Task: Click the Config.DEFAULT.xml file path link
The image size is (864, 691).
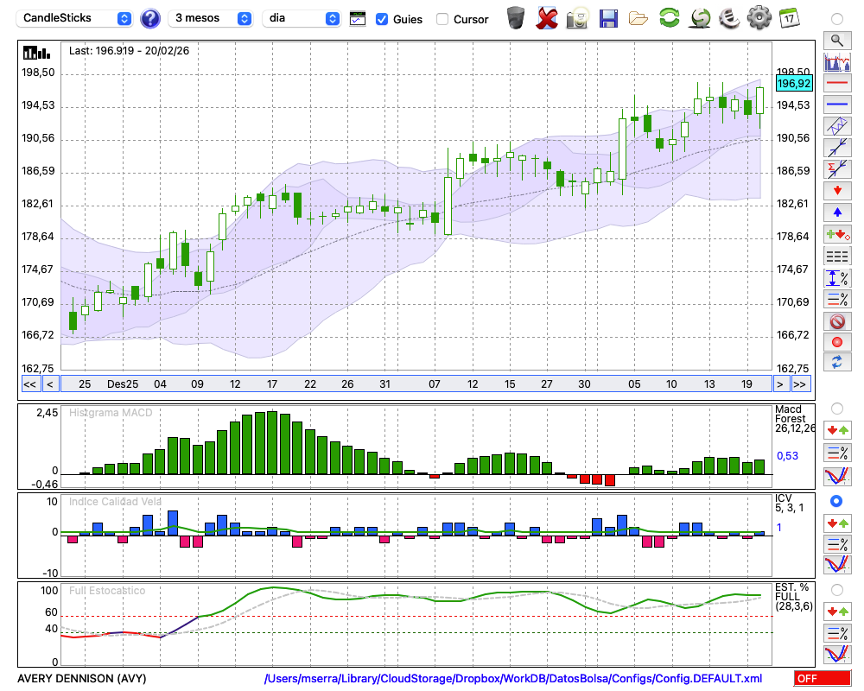Action: (513, 679)
